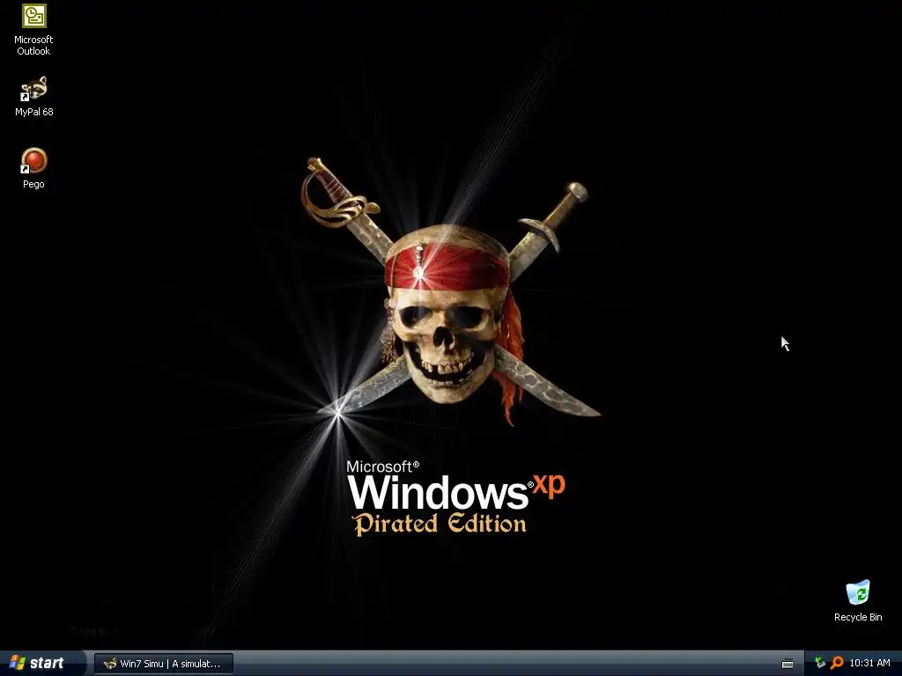Click the green safely remove hardware tray icon
The height and width of the screenshot is (676, 902).
(820, 663)
